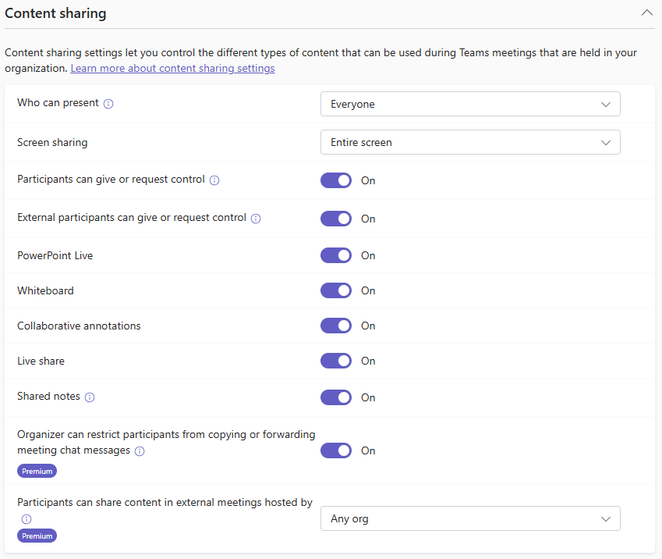Turn off Participants can give or request control
Screen dimensions: 662x559
tap(336, 180)
